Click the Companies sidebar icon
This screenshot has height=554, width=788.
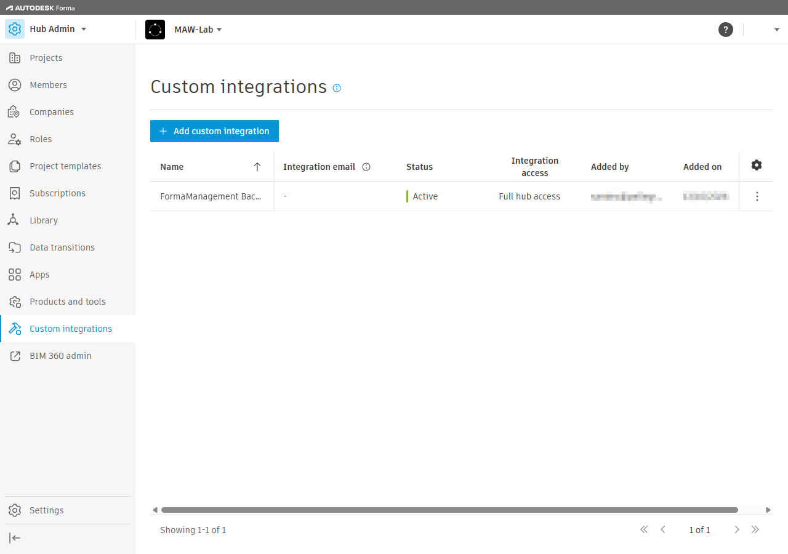(15, 112)
